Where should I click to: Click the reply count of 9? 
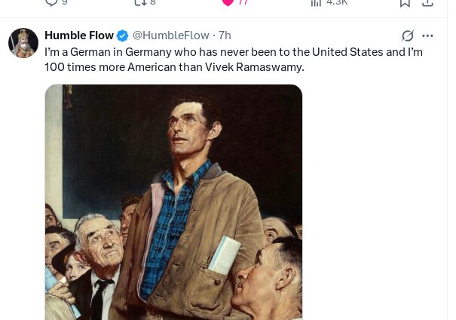(65, 3)
